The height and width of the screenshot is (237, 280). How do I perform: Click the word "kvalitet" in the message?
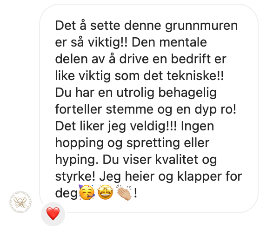click(177, 160)
